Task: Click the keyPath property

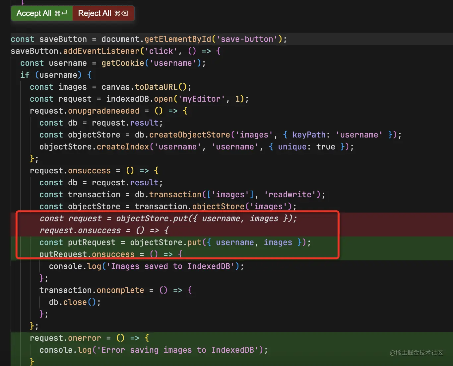Action: pos(309,135)
